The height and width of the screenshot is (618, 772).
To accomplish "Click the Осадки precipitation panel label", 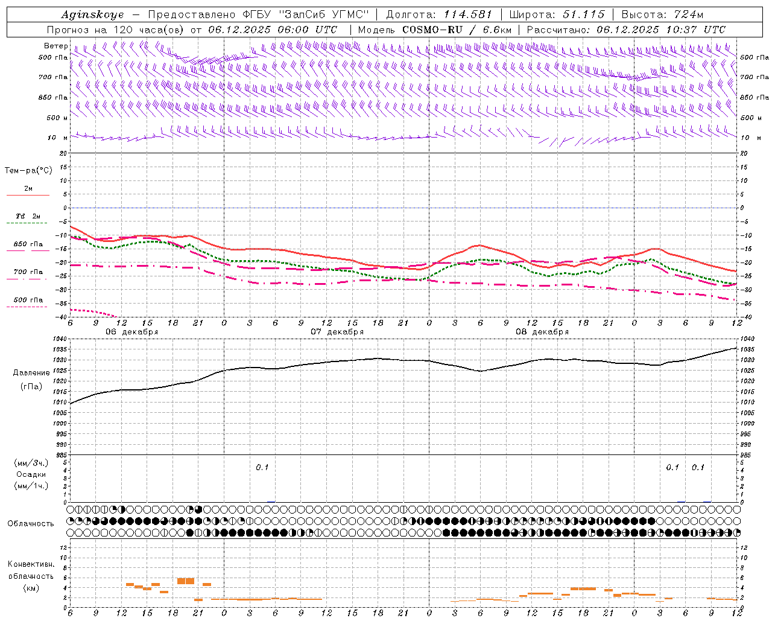I will coord(31,474).
